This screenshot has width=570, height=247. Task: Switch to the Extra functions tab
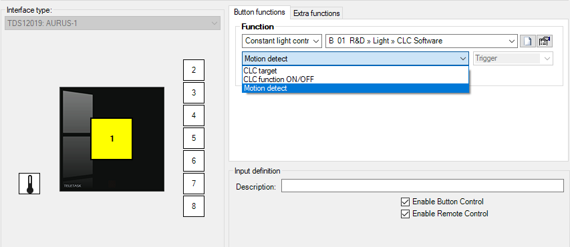coord(316,13)
